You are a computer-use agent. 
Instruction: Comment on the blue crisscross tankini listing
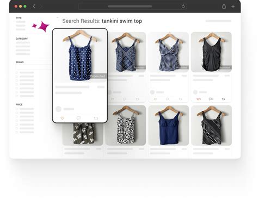(125, 99)
